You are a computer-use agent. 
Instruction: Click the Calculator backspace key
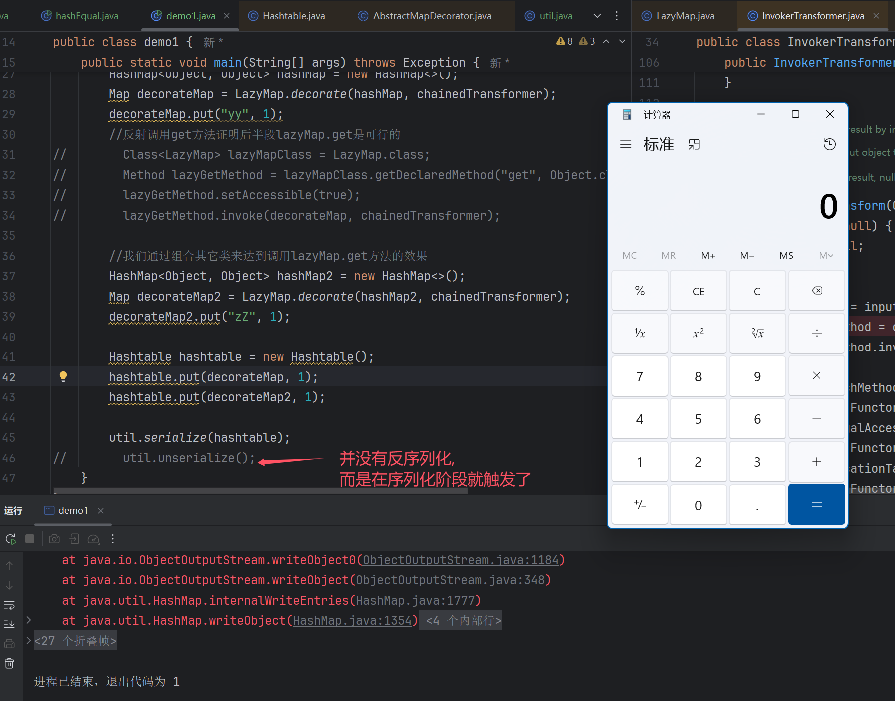pyautogui.click(x=817, y=291)
